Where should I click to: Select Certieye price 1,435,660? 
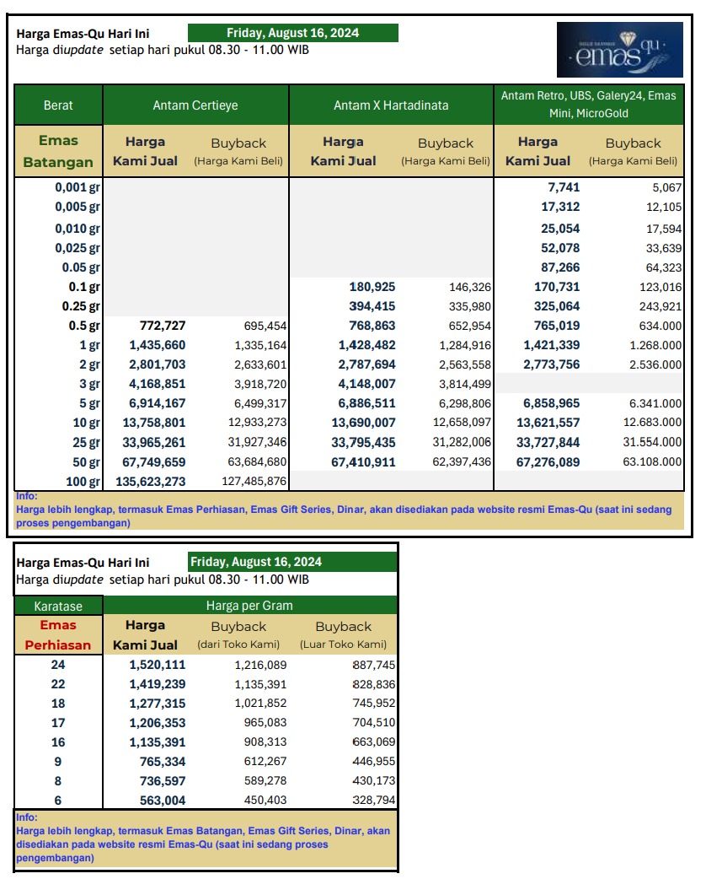pyautogui.click(x=158, y=345)
